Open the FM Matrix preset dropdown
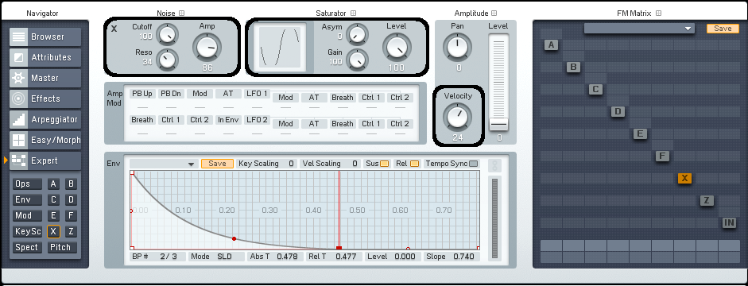The image size is (748, 286). pyautogui.click(x=639, y=29)
